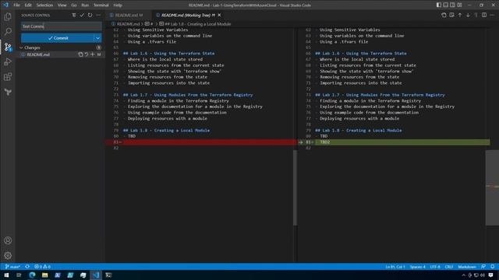This screenshot has height=280, width=499.
Task: Open the Help menu
Action: 118,5
